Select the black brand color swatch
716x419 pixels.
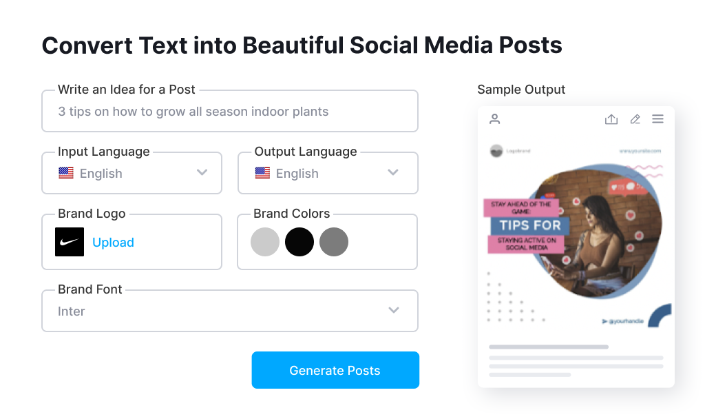(x=299, y=242)
